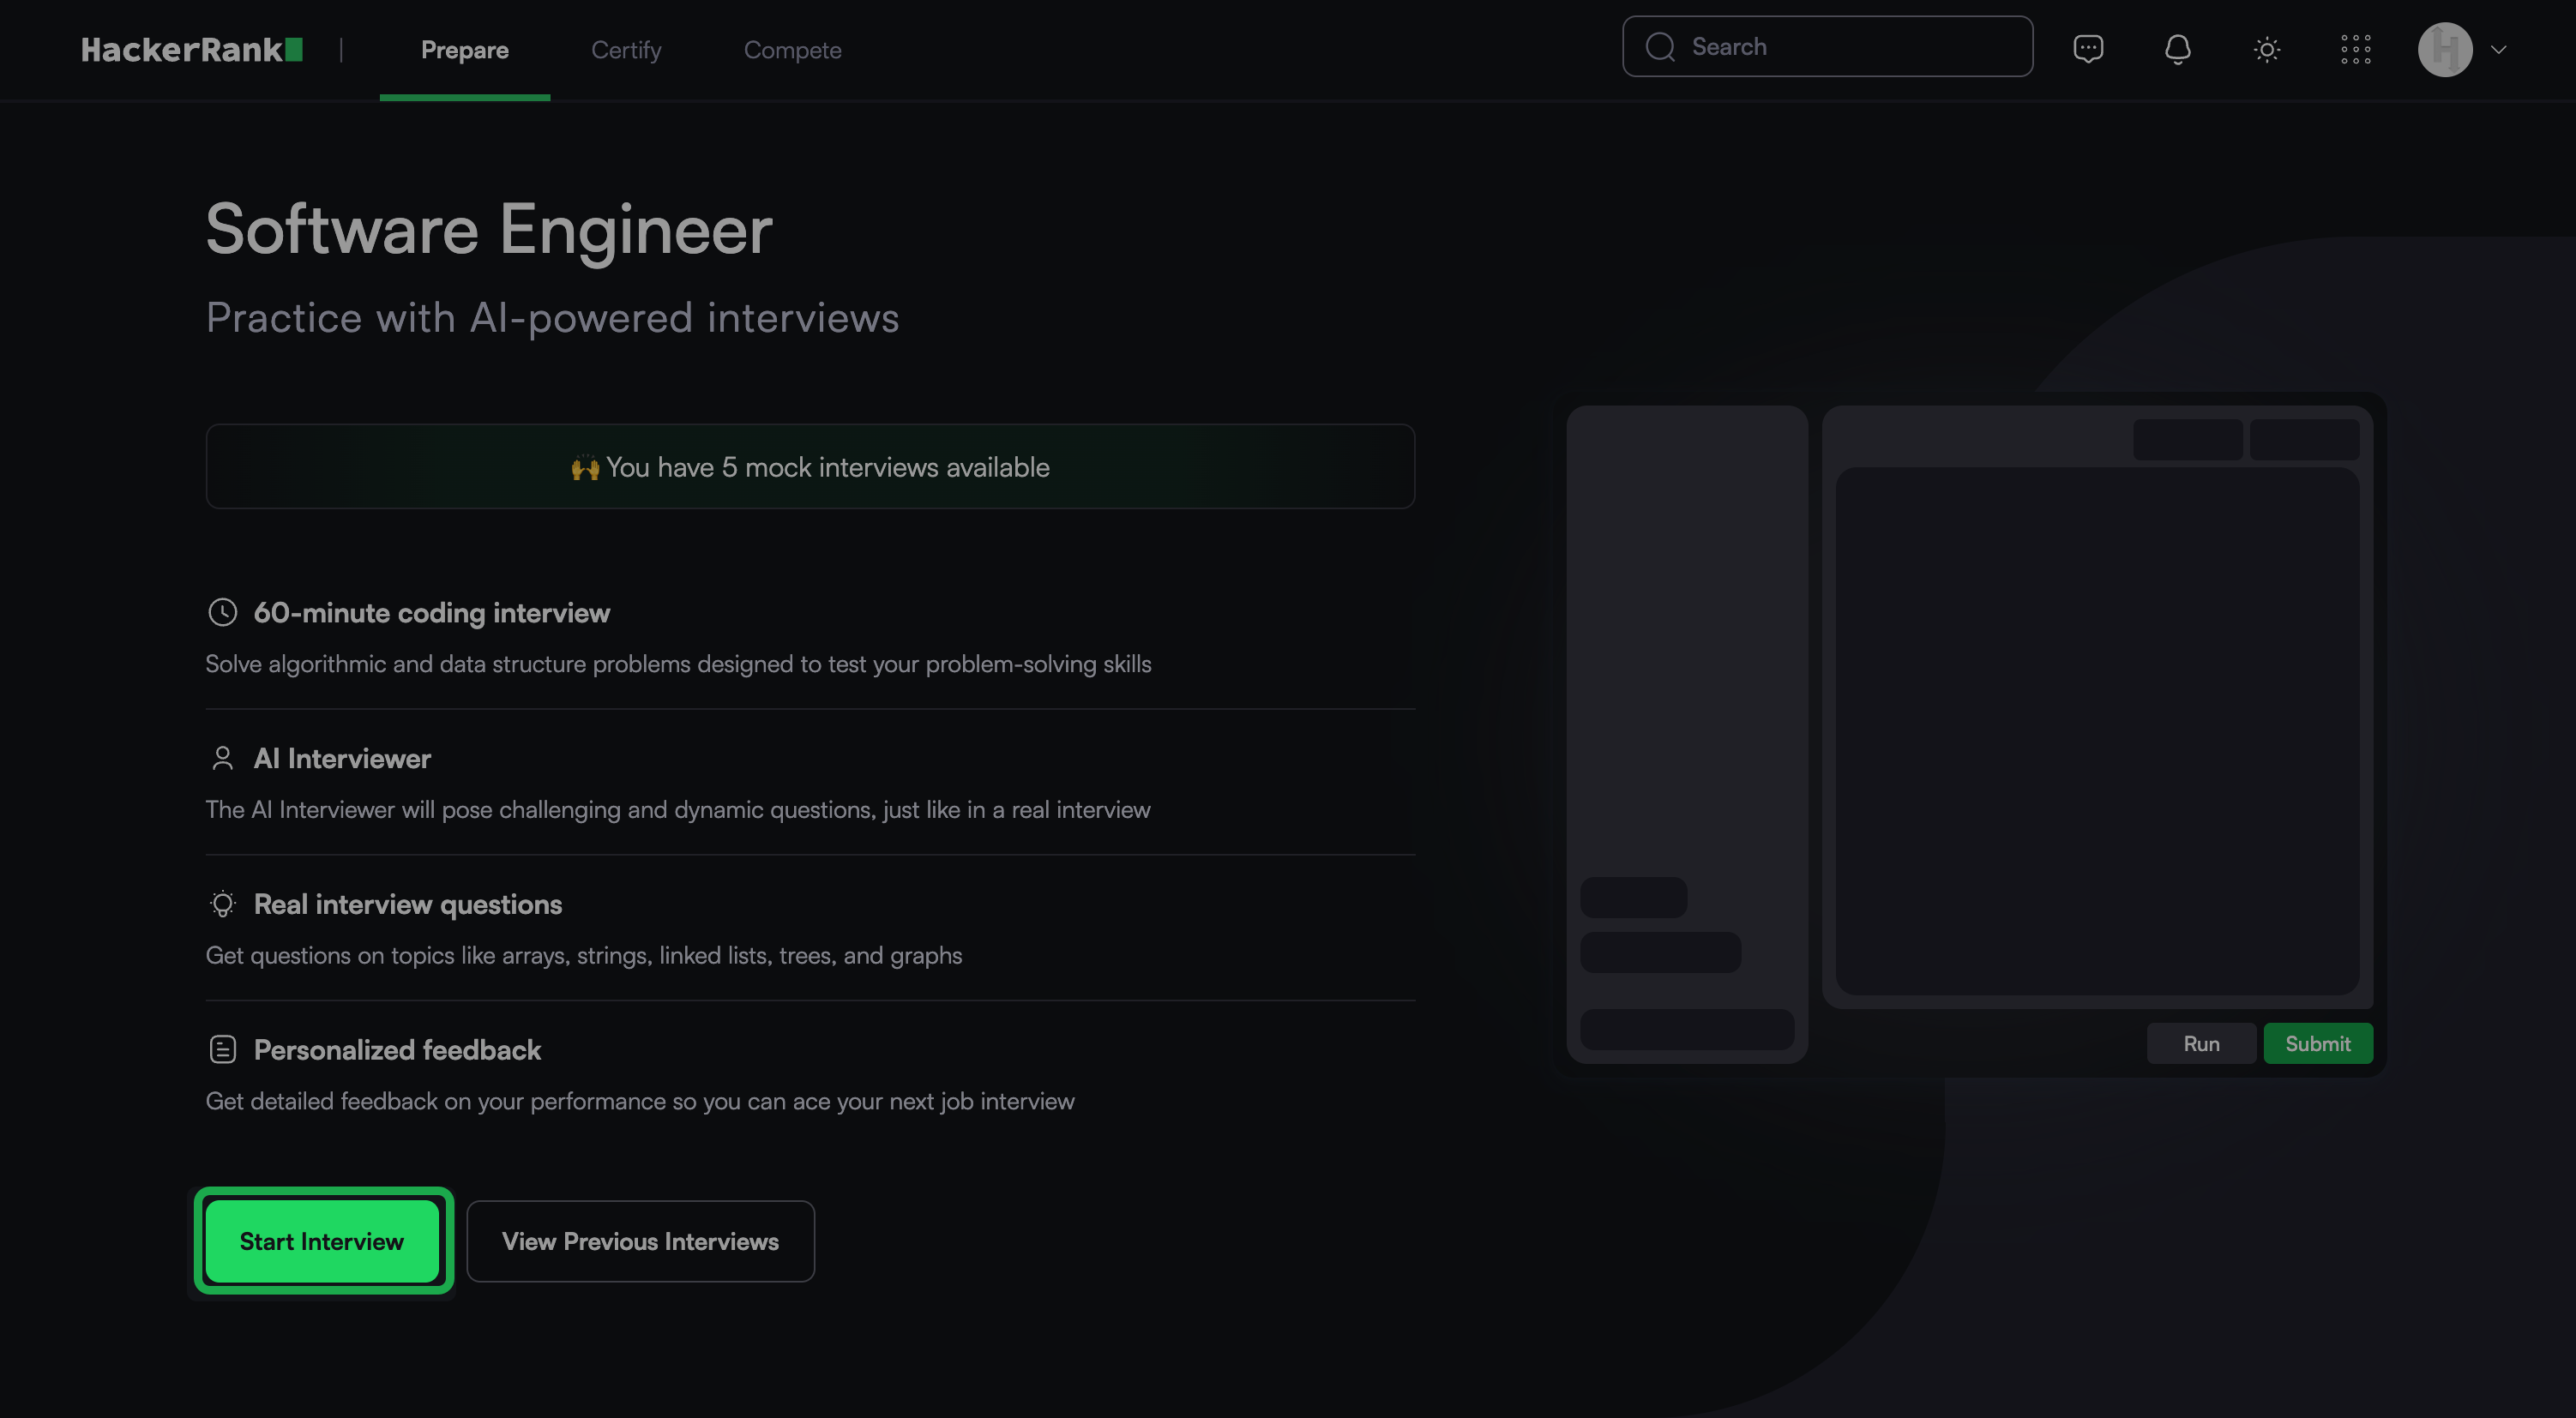Click the lightbulb icon for real questions
Image resolution: width=2576 pixels, height=1418 pixels.
pyautogui.click(x=222, y=904)
